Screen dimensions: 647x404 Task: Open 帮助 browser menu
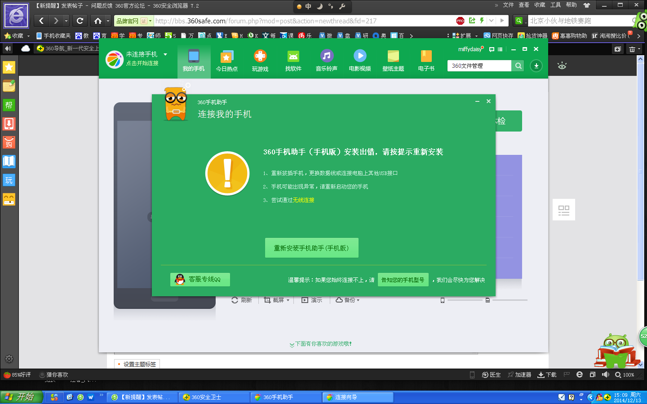click(572, 5)
